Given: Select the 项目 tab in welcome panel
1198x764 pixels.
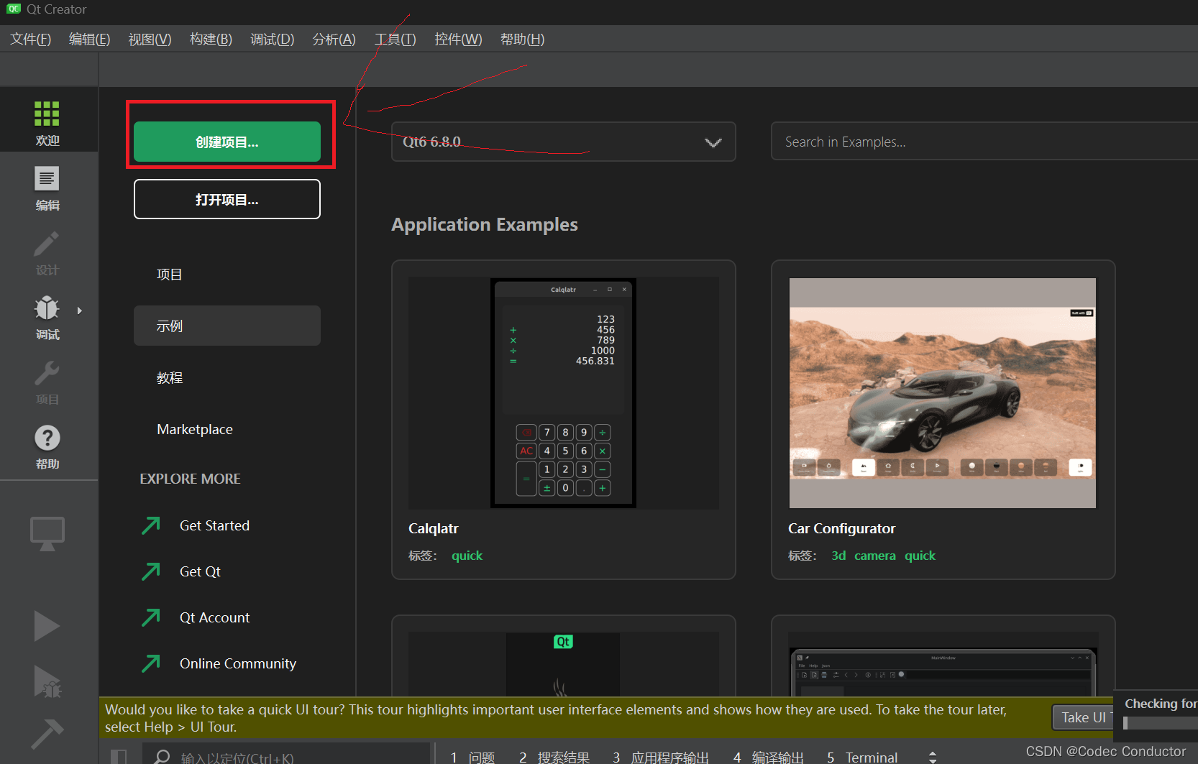Looking at the screenshot, I should tap(227, 274).
